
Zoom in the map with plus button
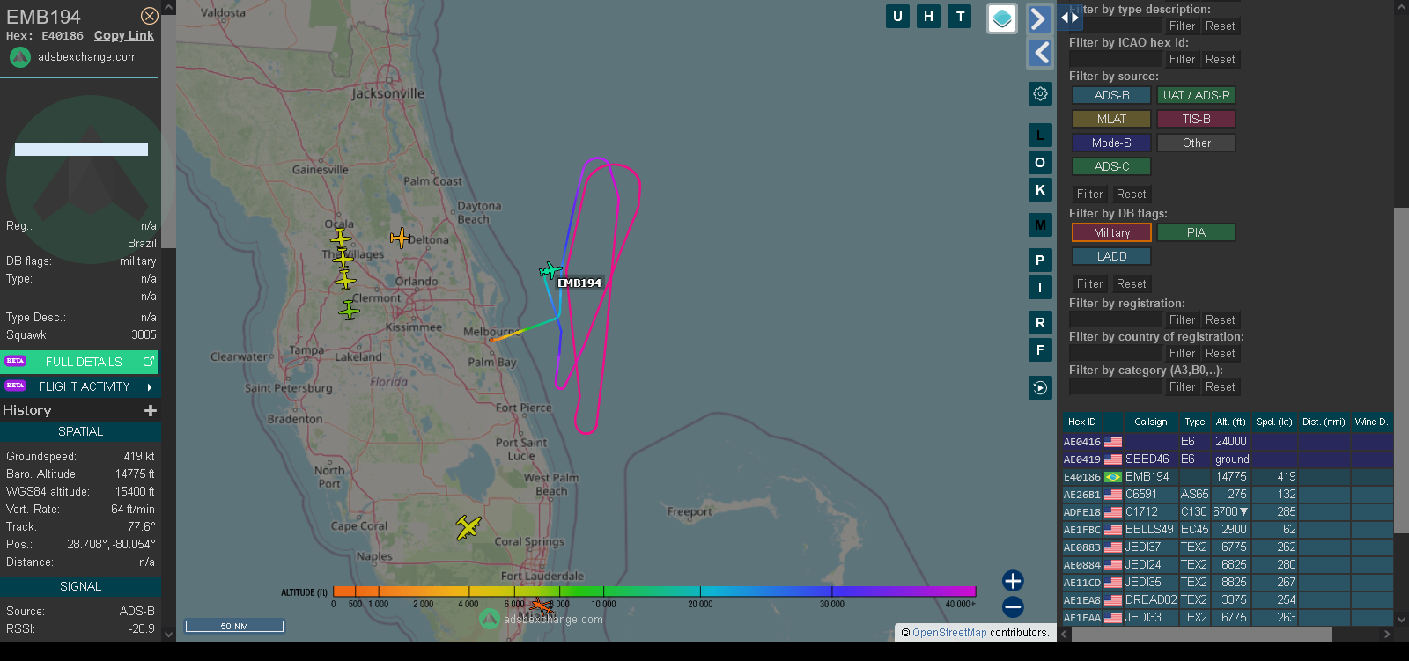pyautogui.click(x=1013, y=581)
